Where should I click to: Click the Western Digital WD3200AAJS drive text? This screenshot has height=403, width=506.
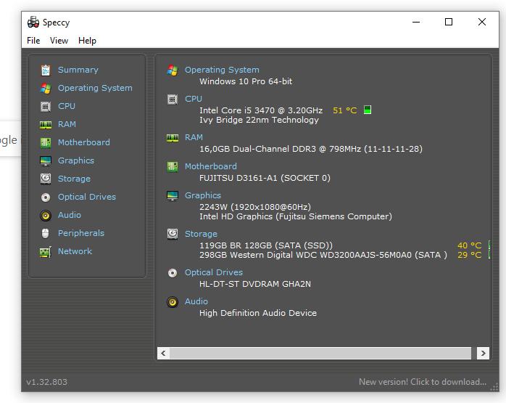coord(323,255)
